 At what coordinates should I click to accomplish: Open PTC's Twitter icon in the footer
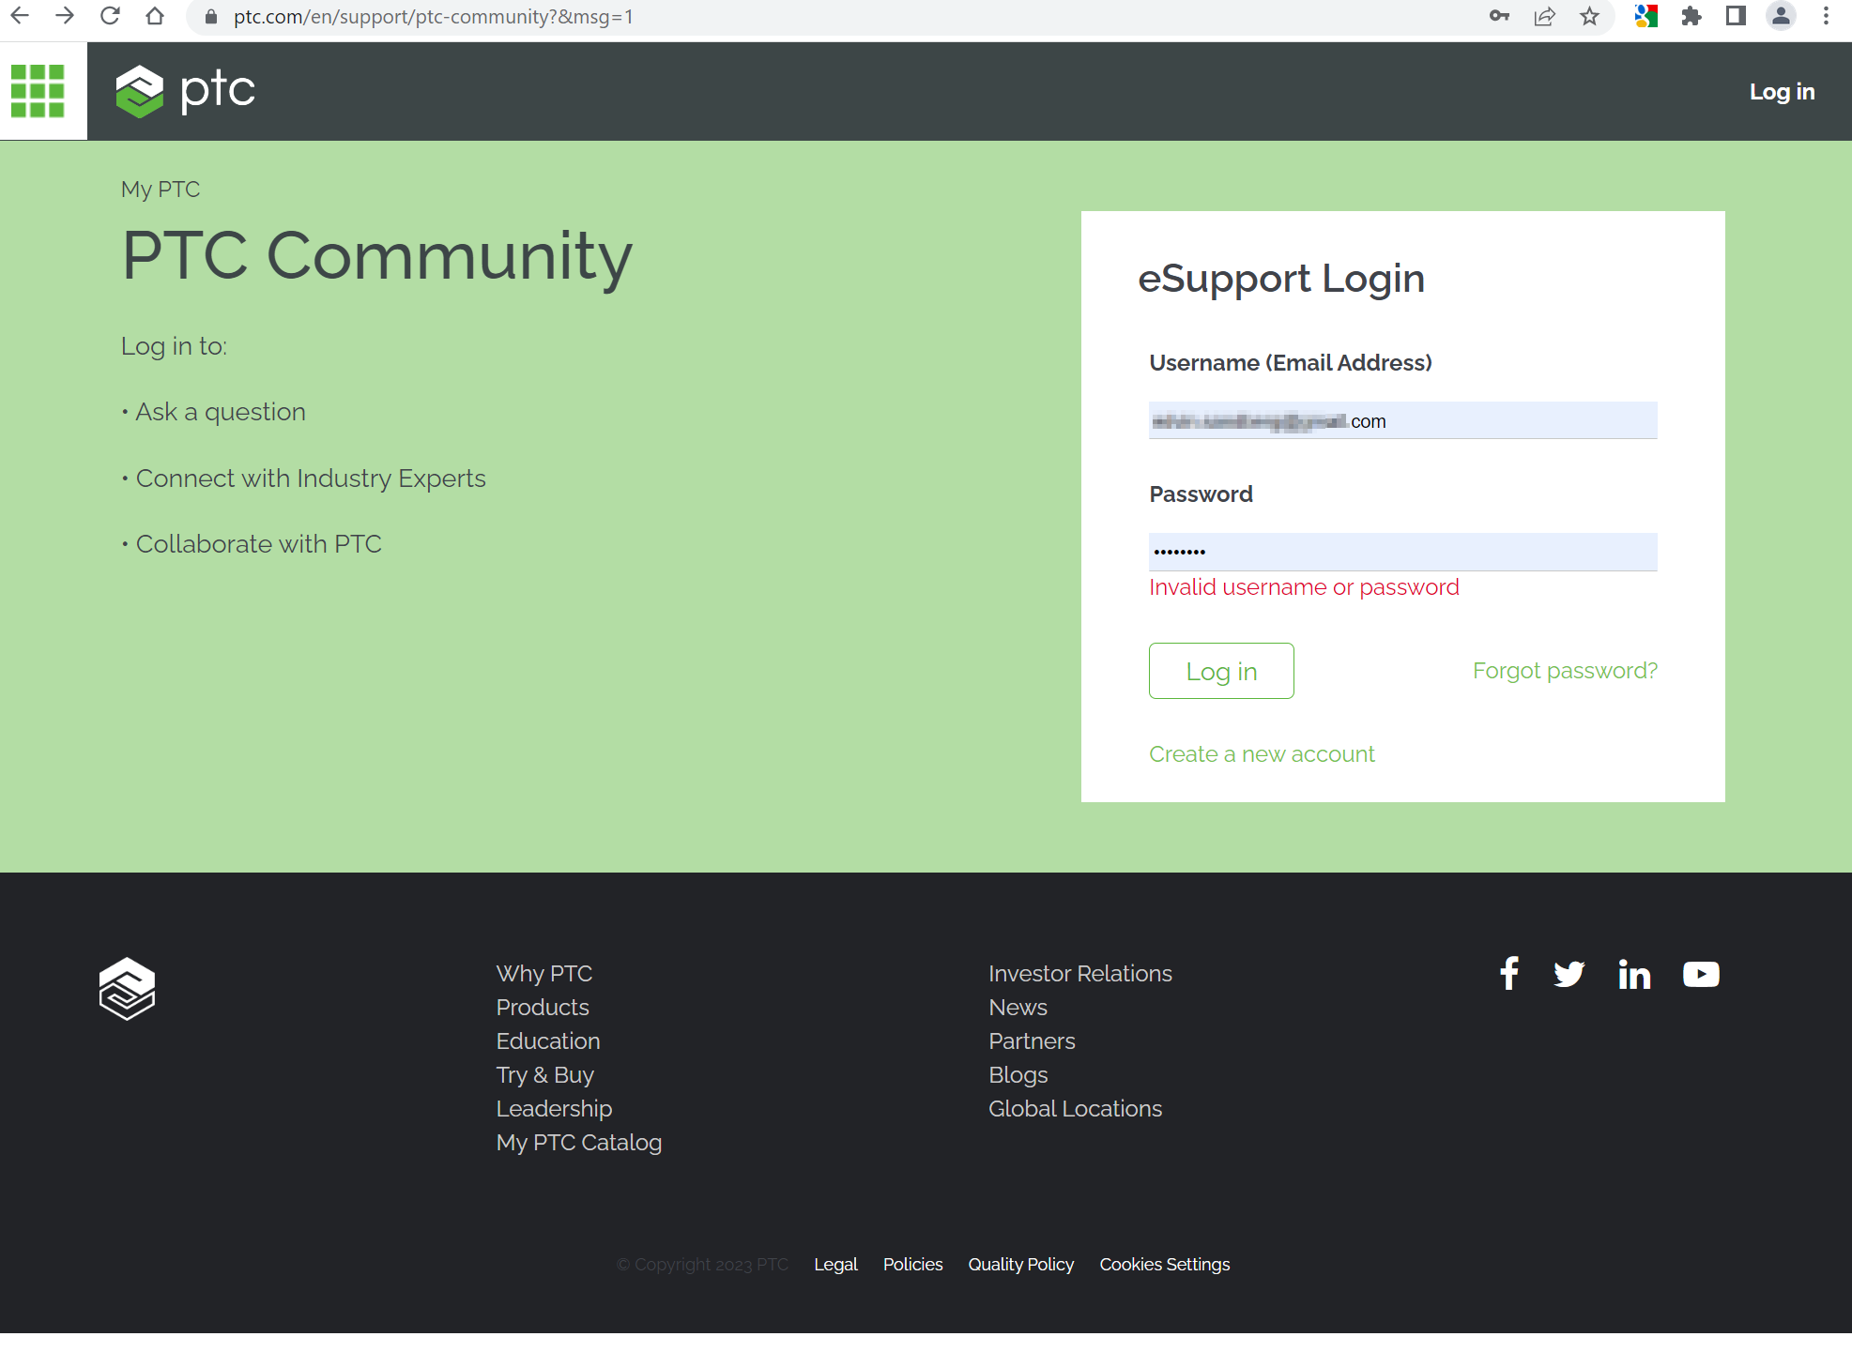(x=1569, y=974)
